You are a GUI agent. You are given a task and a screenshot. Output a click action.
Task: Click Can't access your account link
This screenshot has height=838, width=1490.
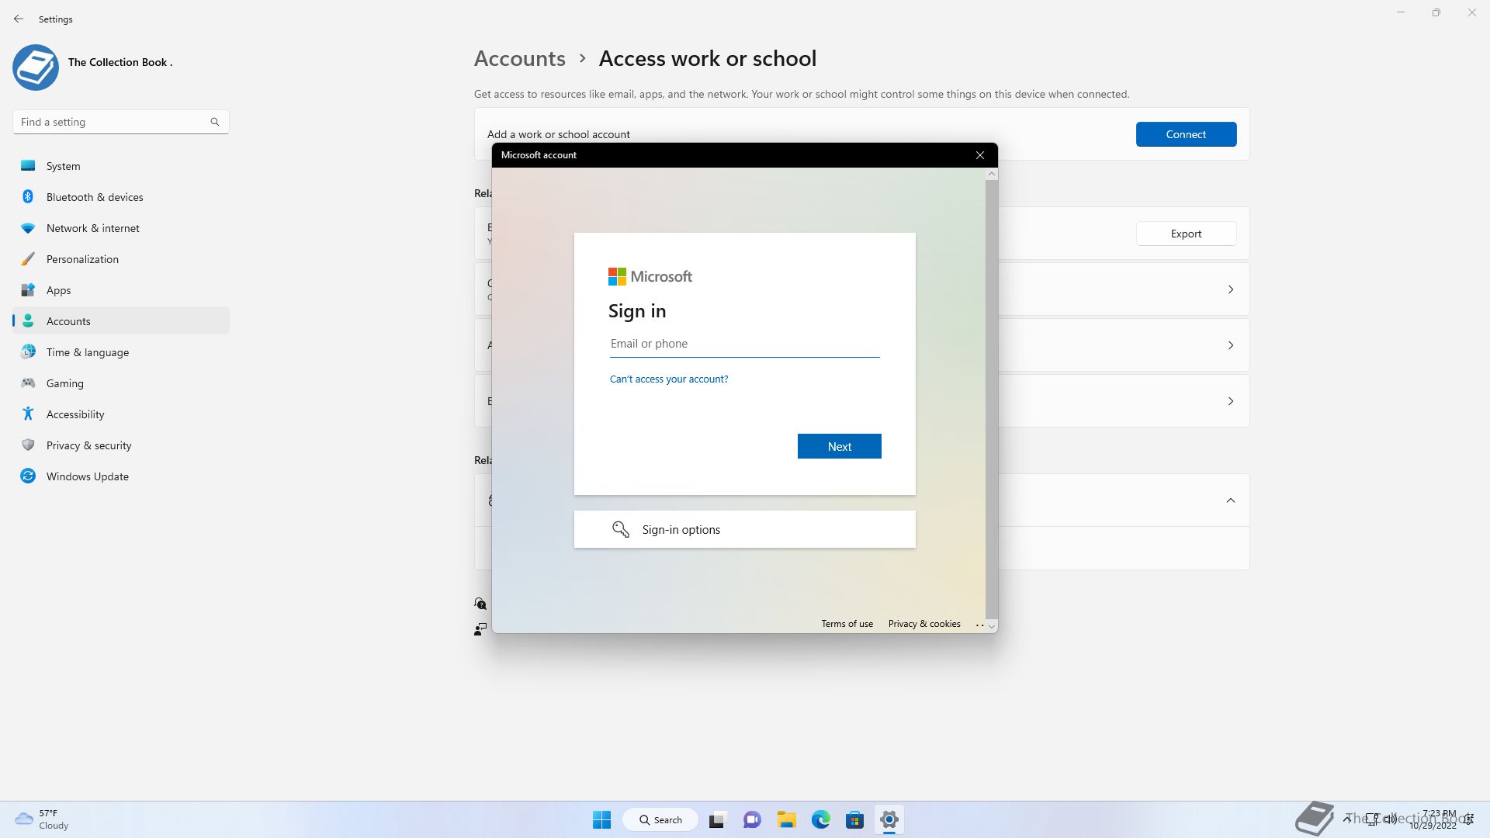(x=668, y=379)
